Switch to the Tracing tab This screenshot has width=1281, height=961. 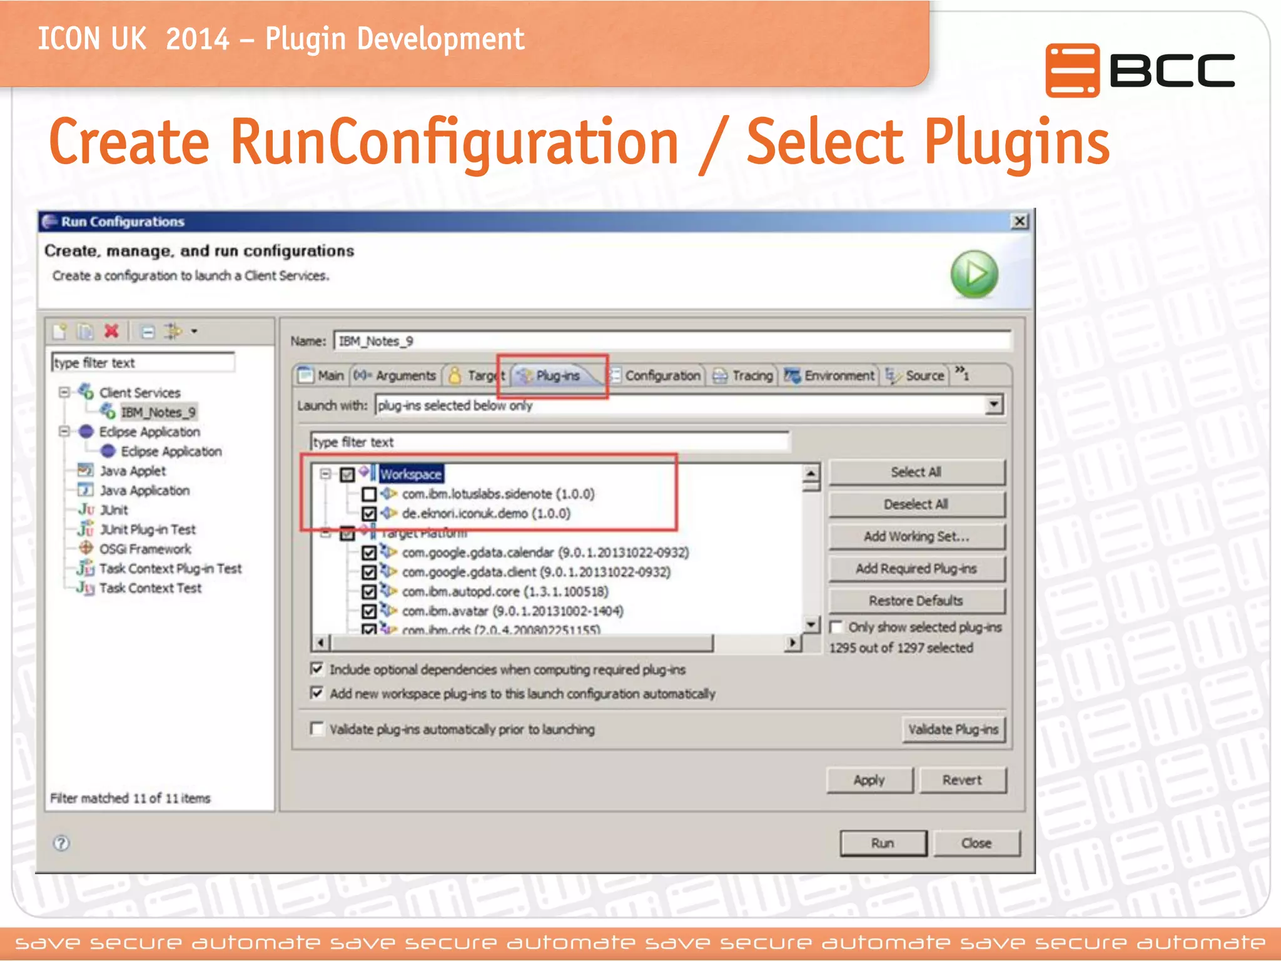click(x=743, y=375)
